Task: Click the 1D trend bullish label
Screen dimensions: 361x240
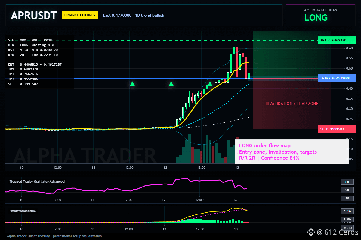Action: point(150,15)
